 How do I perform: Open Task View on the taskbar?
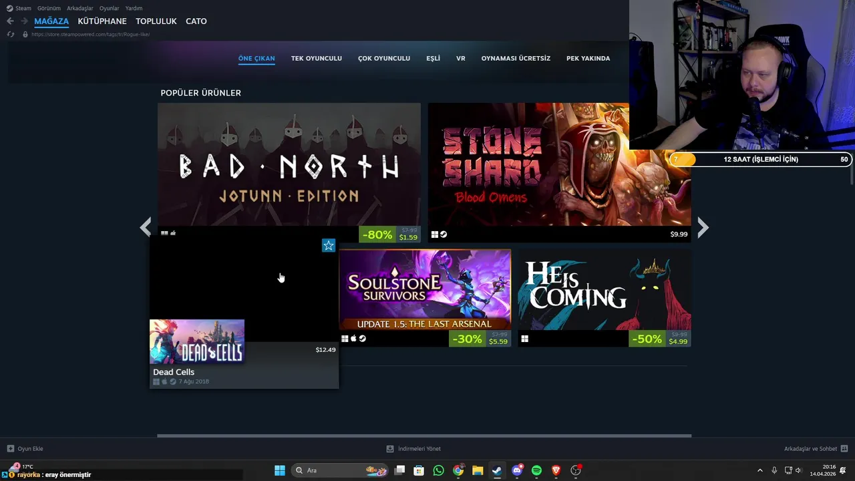(x=399, y=470)
